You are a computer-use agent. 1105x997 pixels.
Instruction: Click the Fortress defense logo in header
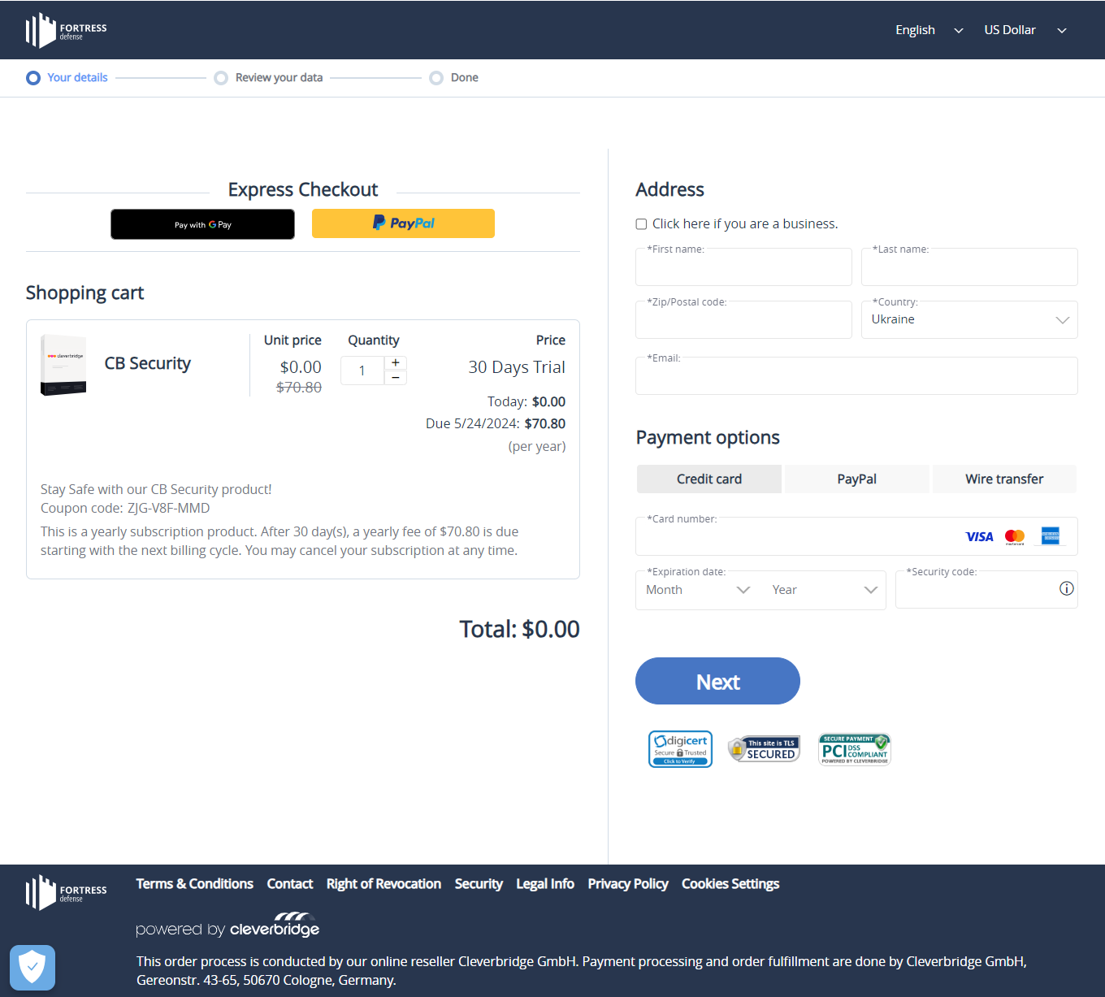coord(66,31)
